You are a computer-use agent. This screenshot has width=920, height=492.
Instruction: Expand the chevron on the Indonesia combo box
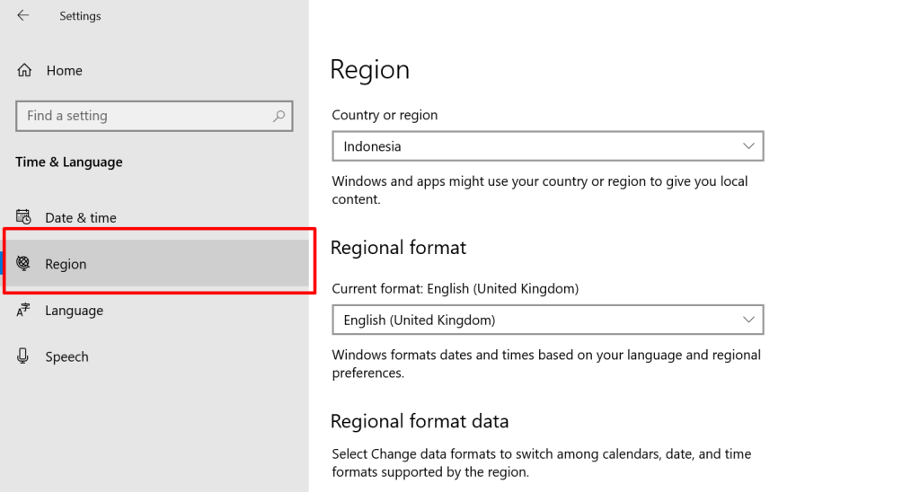tap(749, 146)
